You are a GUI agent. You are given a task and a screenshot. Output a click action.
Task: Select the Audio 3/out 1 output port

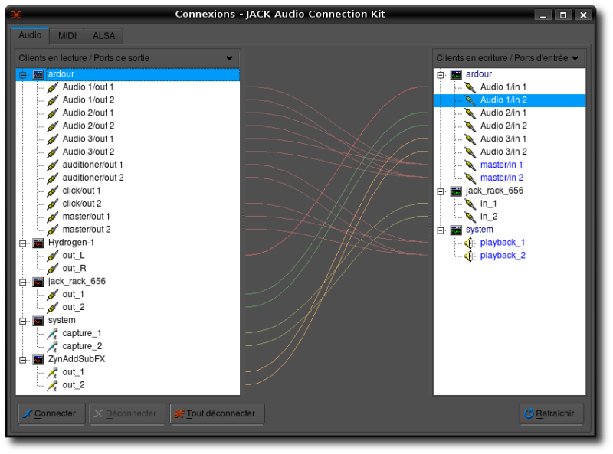88,139
